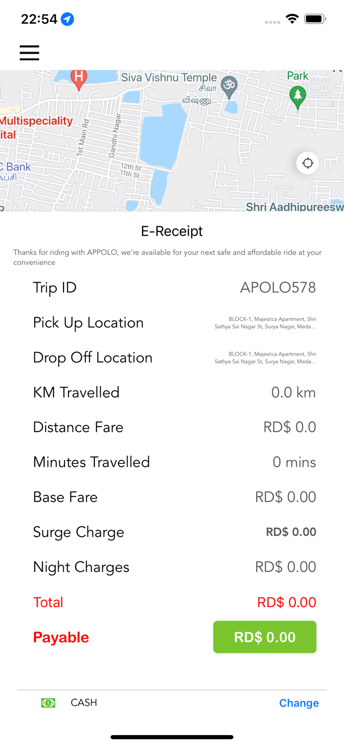Open the hamburger navigation menu

[x=29, y=52]
